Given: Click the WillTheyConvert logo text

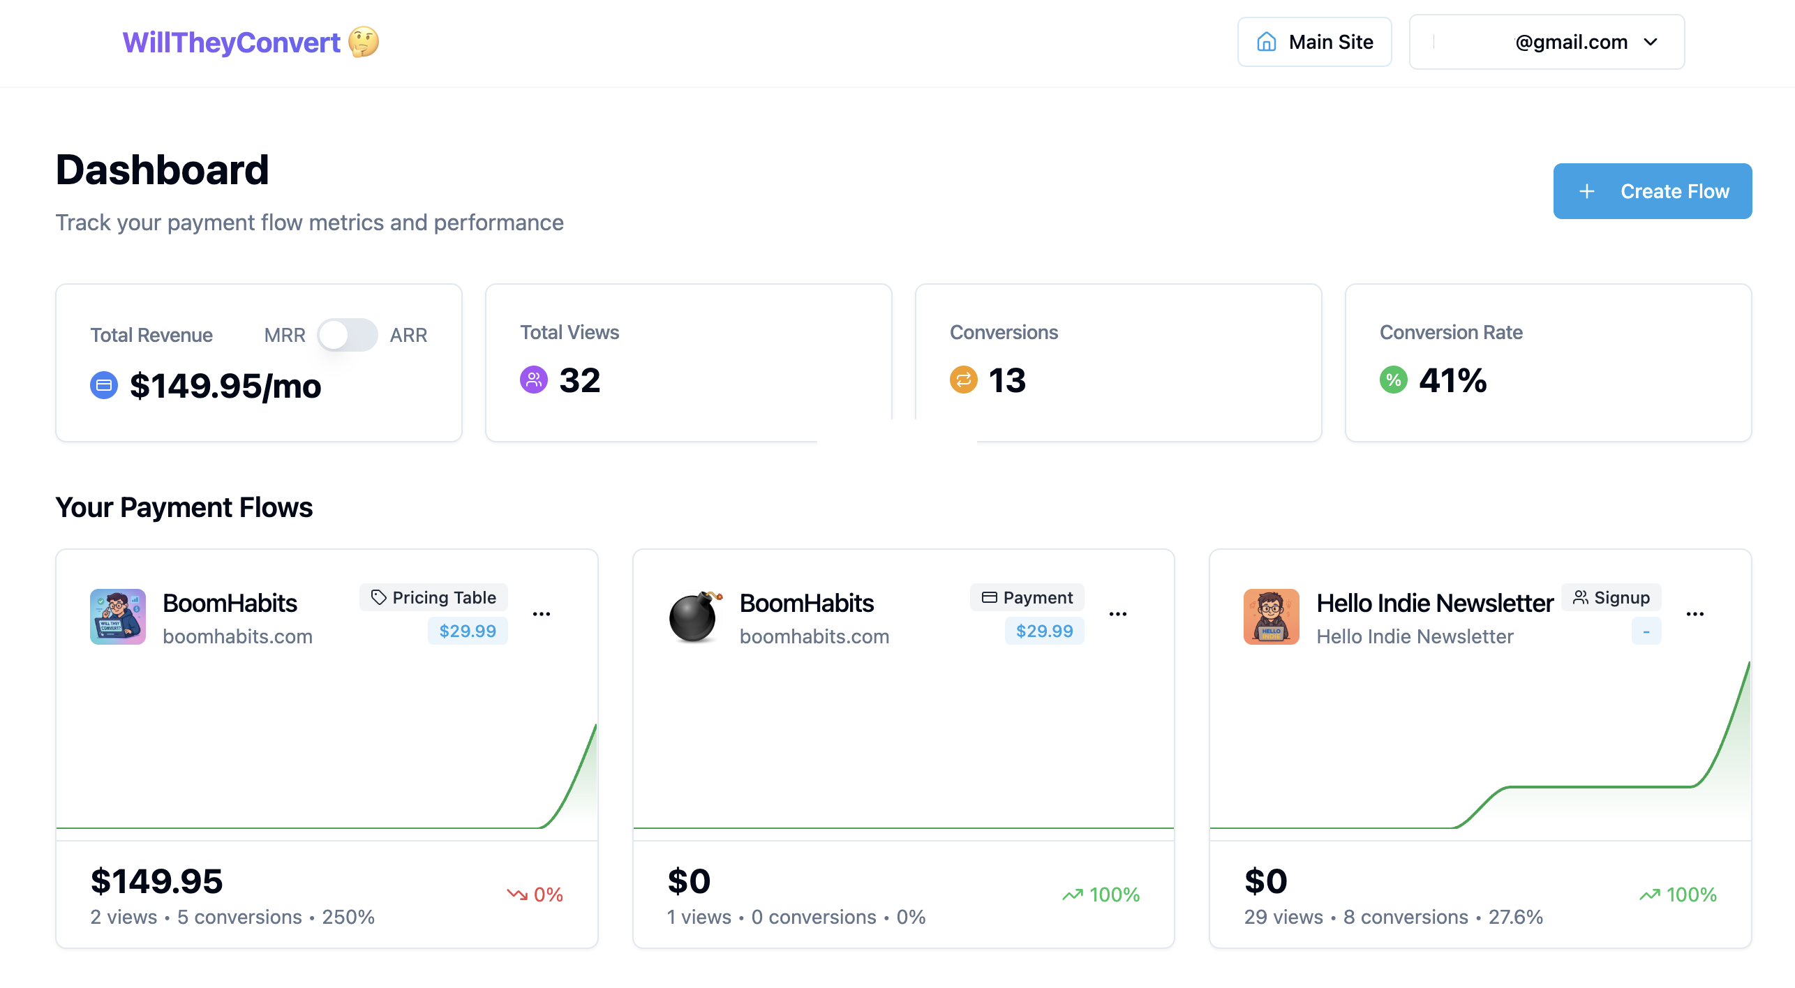Looking at the screenshot, I should 231,42.
